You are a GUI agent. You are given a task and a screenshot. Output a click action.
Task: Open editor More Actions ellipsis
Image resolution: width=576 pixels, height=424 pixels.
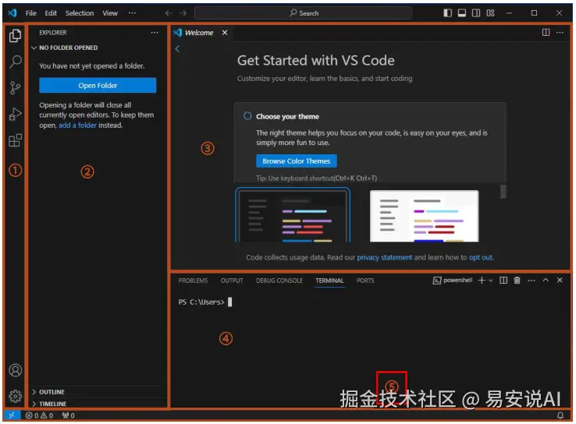[x=560, y=33]
